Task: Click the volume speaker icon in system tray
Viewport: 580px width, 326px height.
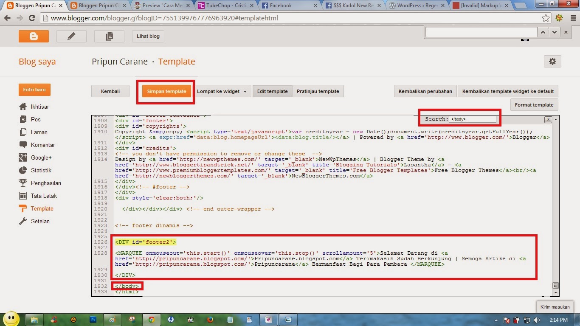Action: (x=537, y=320)
